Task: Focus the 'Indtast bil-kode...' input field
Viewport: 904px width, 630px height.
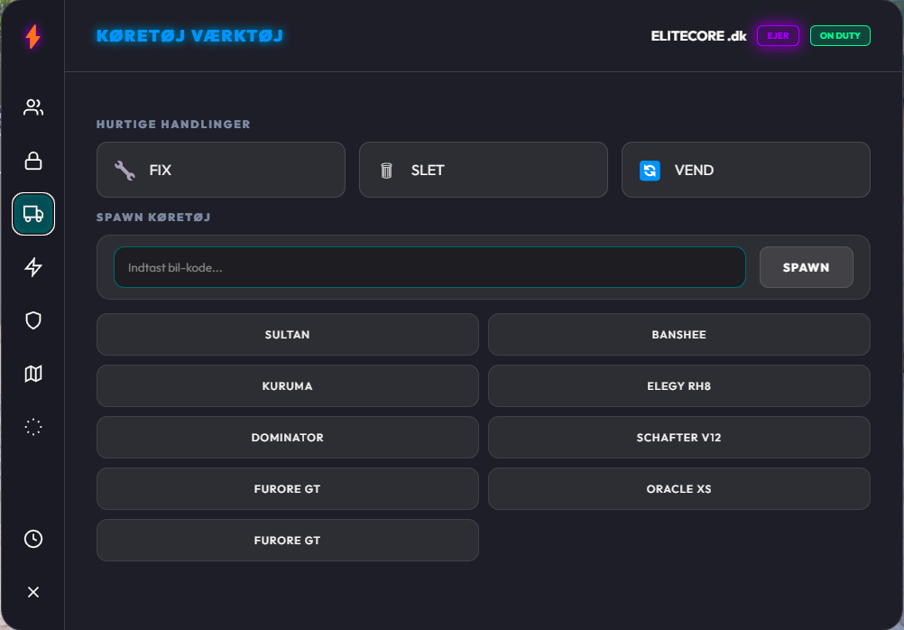Action: pos(429,267)
